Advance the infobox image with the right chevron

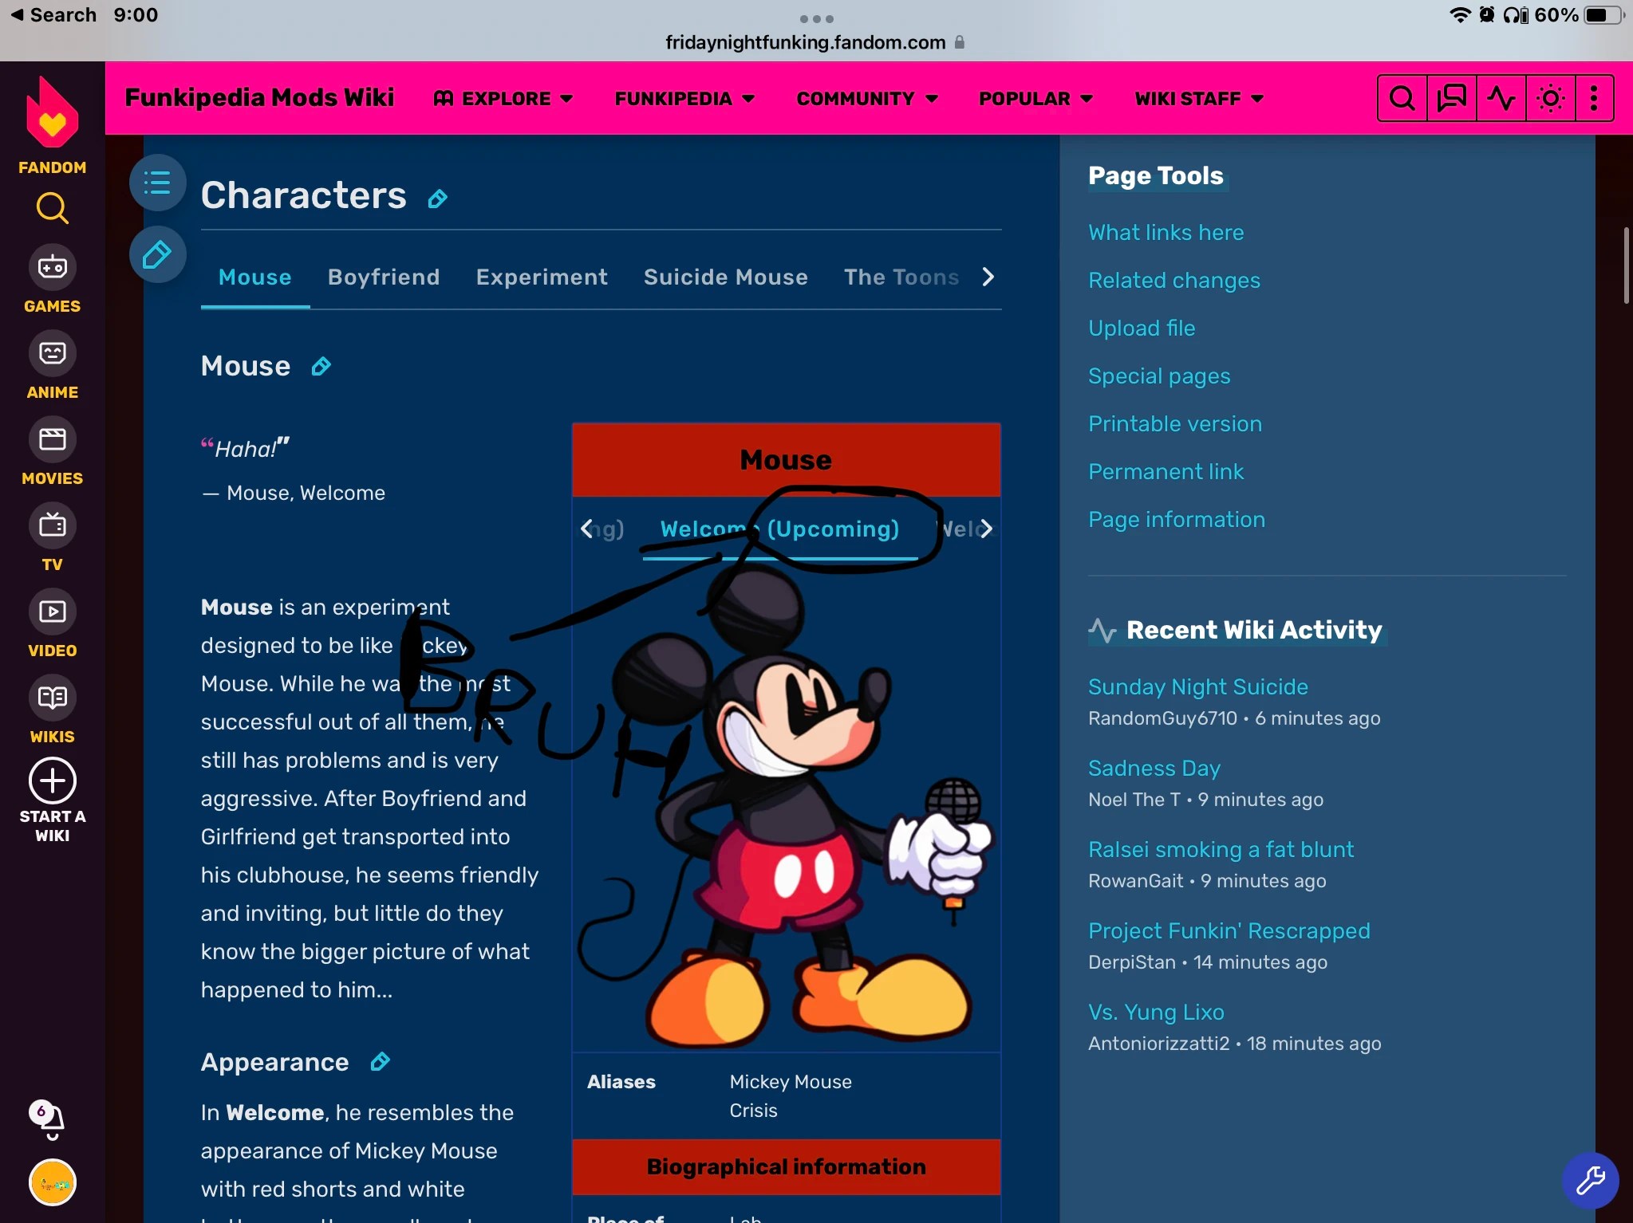[987, 529]
